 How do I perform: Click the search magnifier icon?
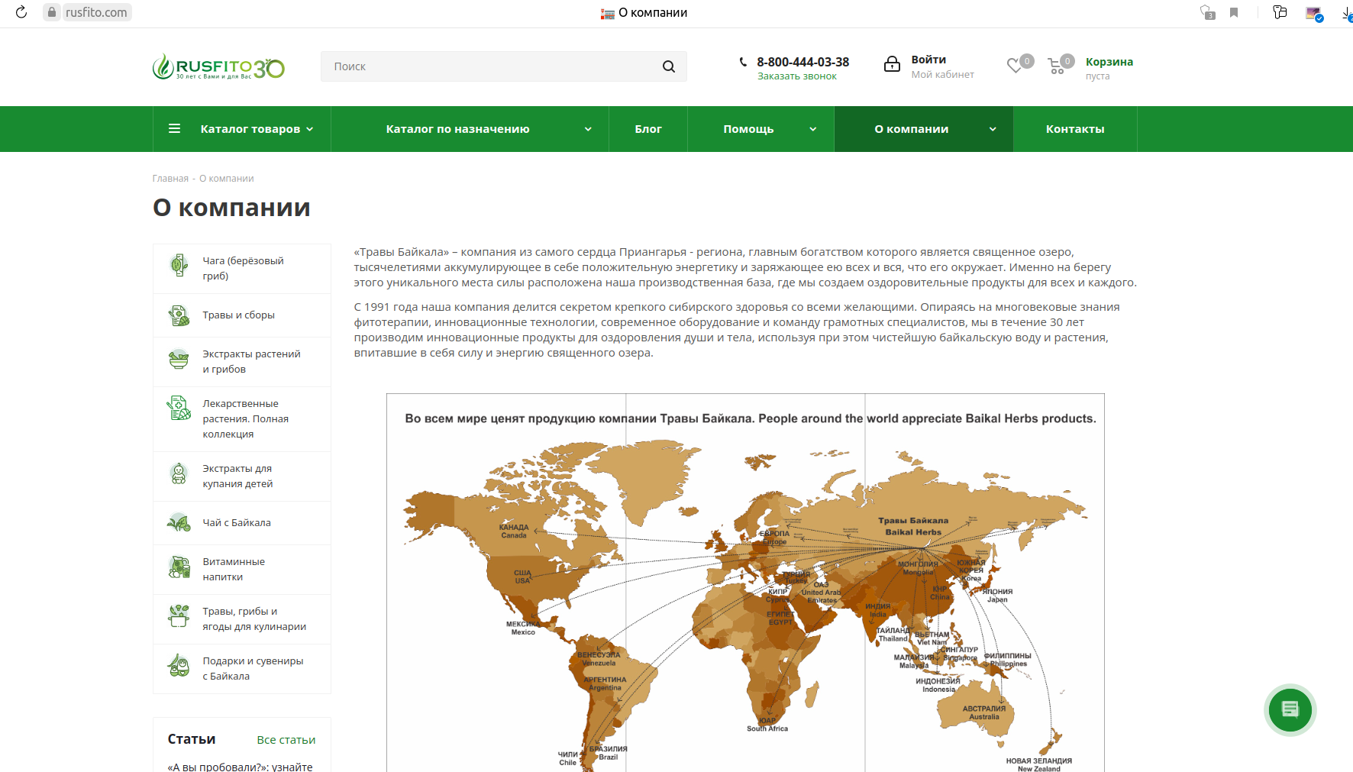click(x=669, y=66)
